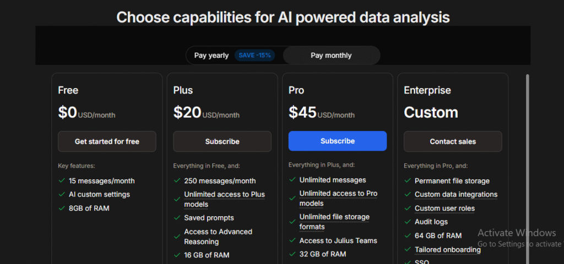Screen dimensions: 564x264
Task: Click Custom data integrations feature link
Action: coord(455,194)
